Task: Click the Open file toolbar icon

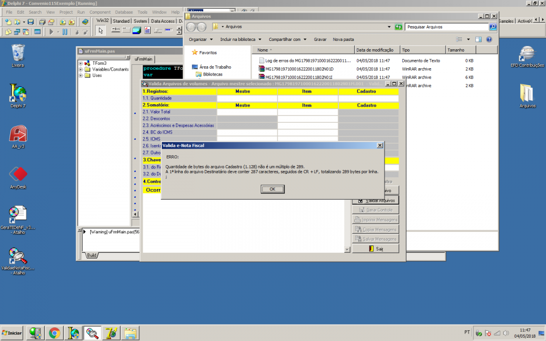Action: tap(17, 22)
